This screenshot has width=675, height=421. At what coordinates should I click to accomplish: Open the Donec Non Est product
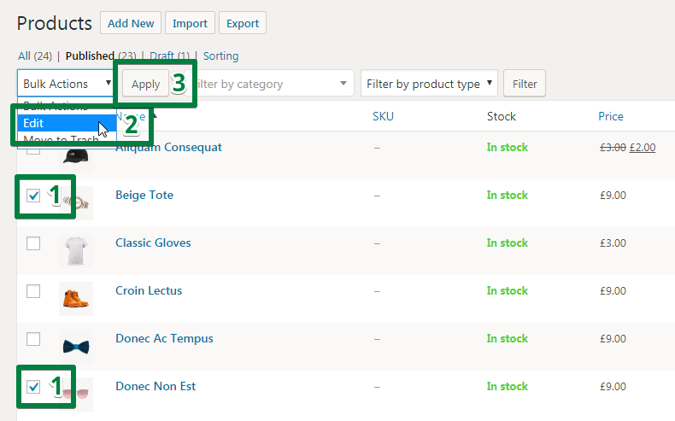156,386
